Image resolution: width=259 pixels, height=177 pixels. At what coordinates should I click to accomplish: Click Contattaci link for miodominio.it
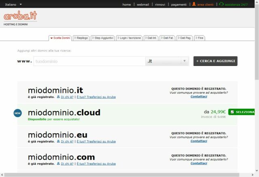point(199,97)
